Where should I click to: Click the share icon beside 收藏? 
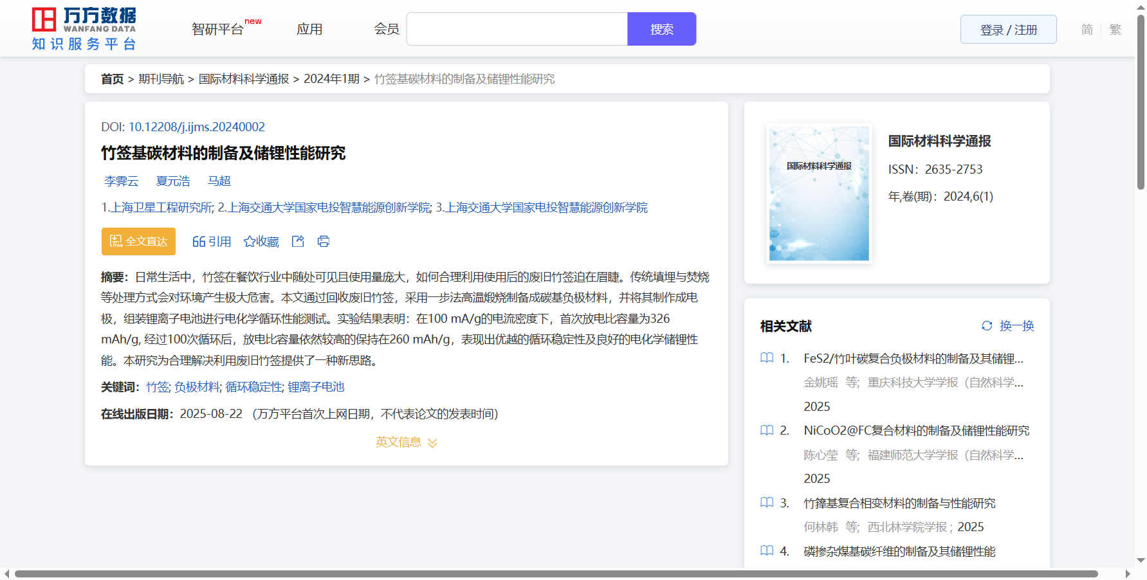click(298, 241)
